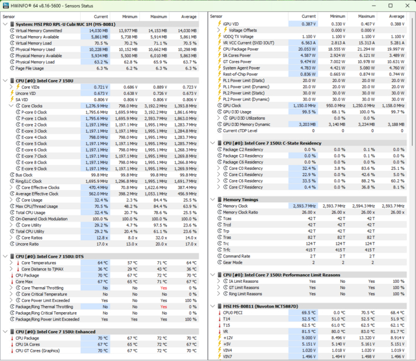The image size is (416, 361).
Task: Select the Total CPU Usage row
Action: (x=104, y=213)
